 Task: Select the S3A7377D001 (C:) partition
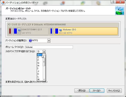[x=31, y=31]
